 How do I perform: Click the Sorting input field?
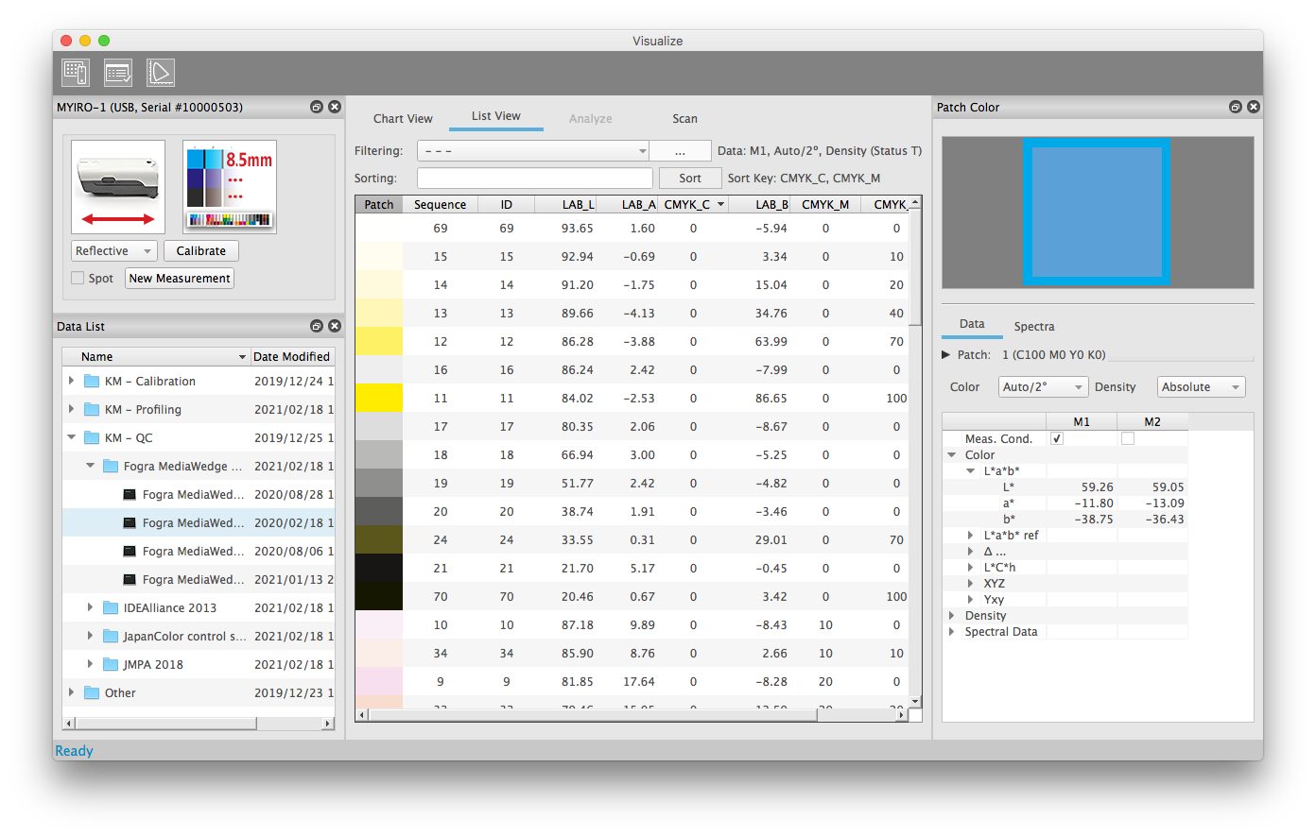534,179
